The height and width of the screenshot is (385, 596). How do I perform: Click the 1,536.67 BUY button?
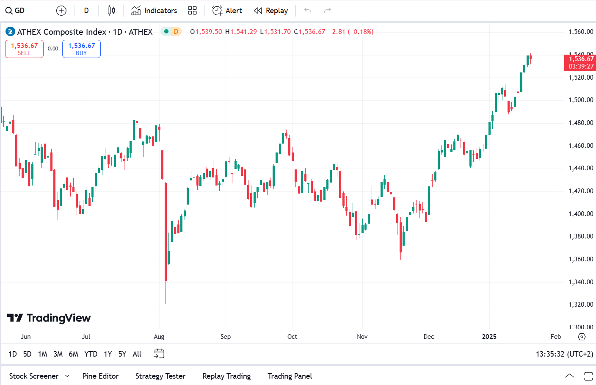point(81,49)
